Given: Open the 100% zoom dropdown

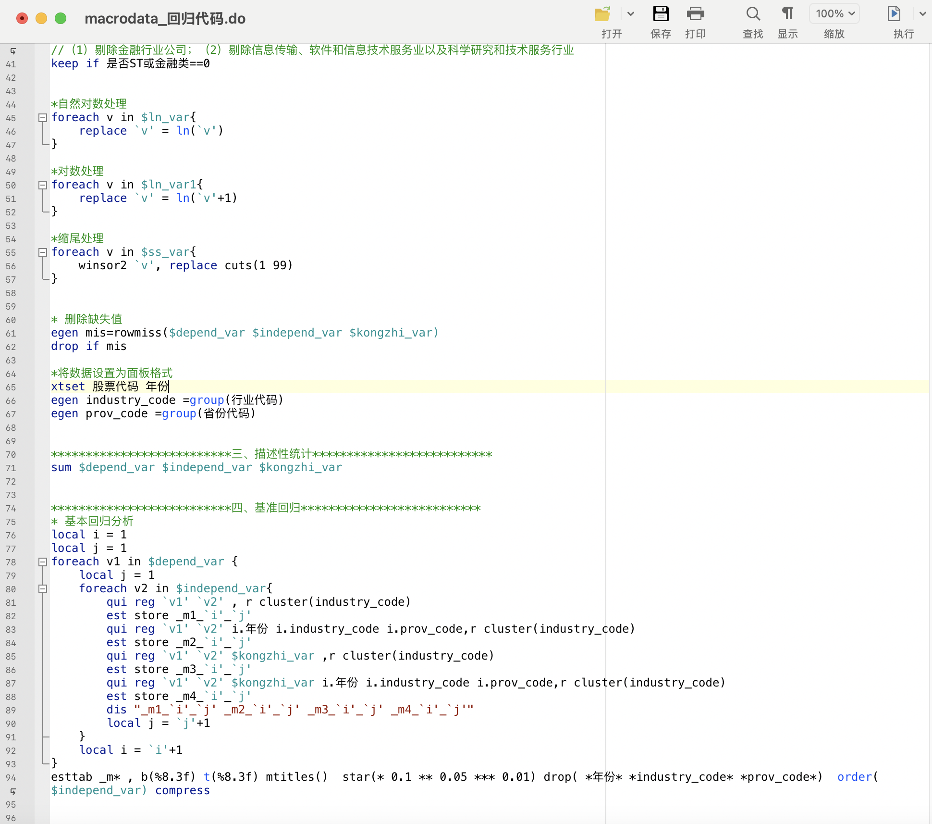Looking at the screenshot, I should (834, 14).
